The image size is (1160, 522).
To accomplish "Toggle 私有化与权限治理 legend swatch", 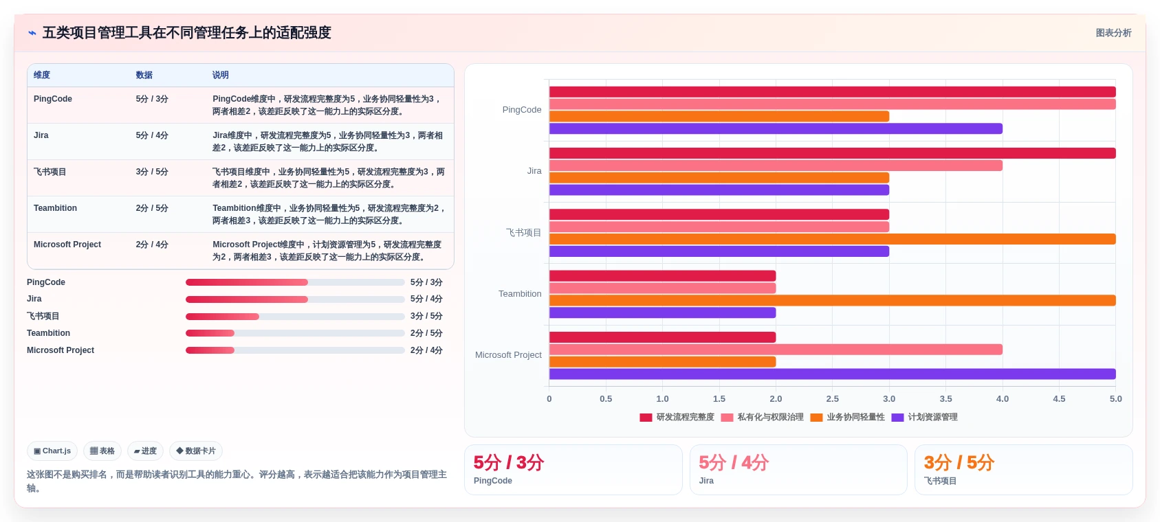I will tap(727, 418).
